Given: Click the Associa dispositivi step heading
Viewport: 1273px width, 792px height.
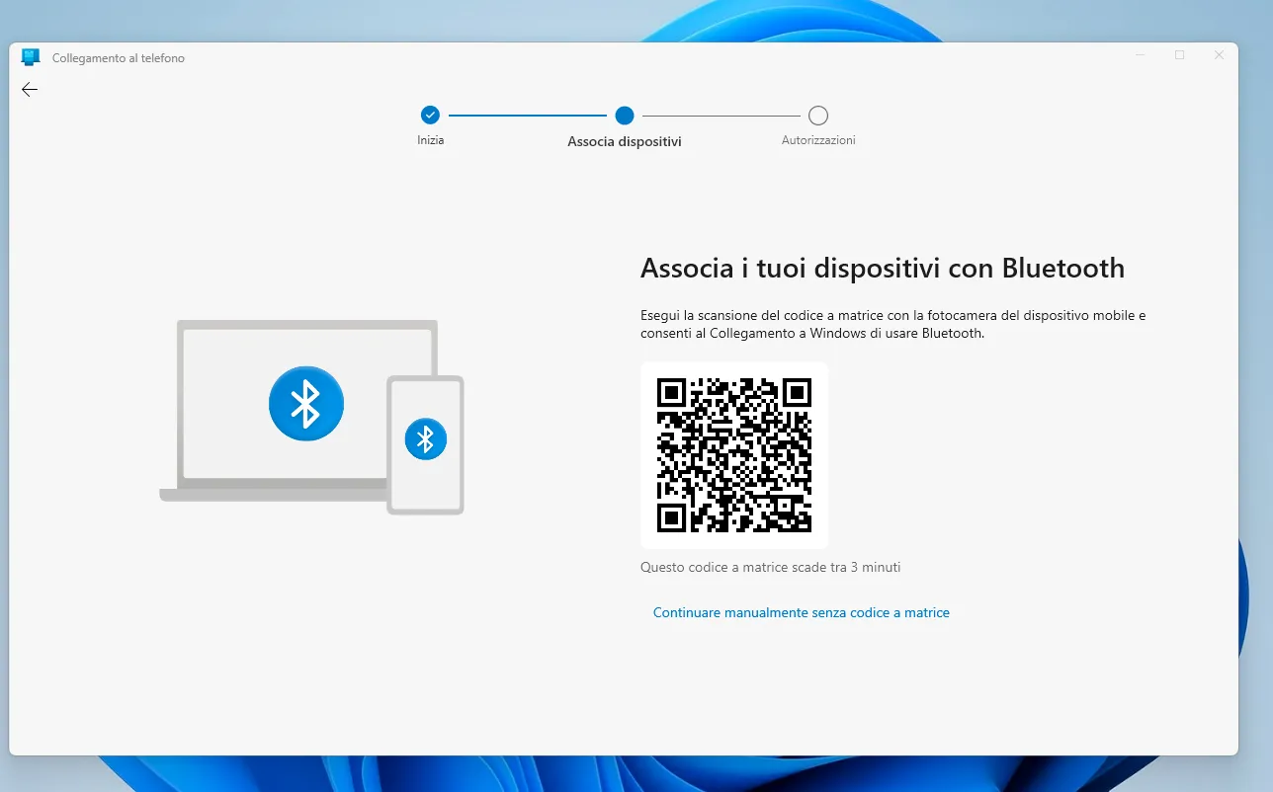Looking at the screenshot, I should [x=624, y=139].
